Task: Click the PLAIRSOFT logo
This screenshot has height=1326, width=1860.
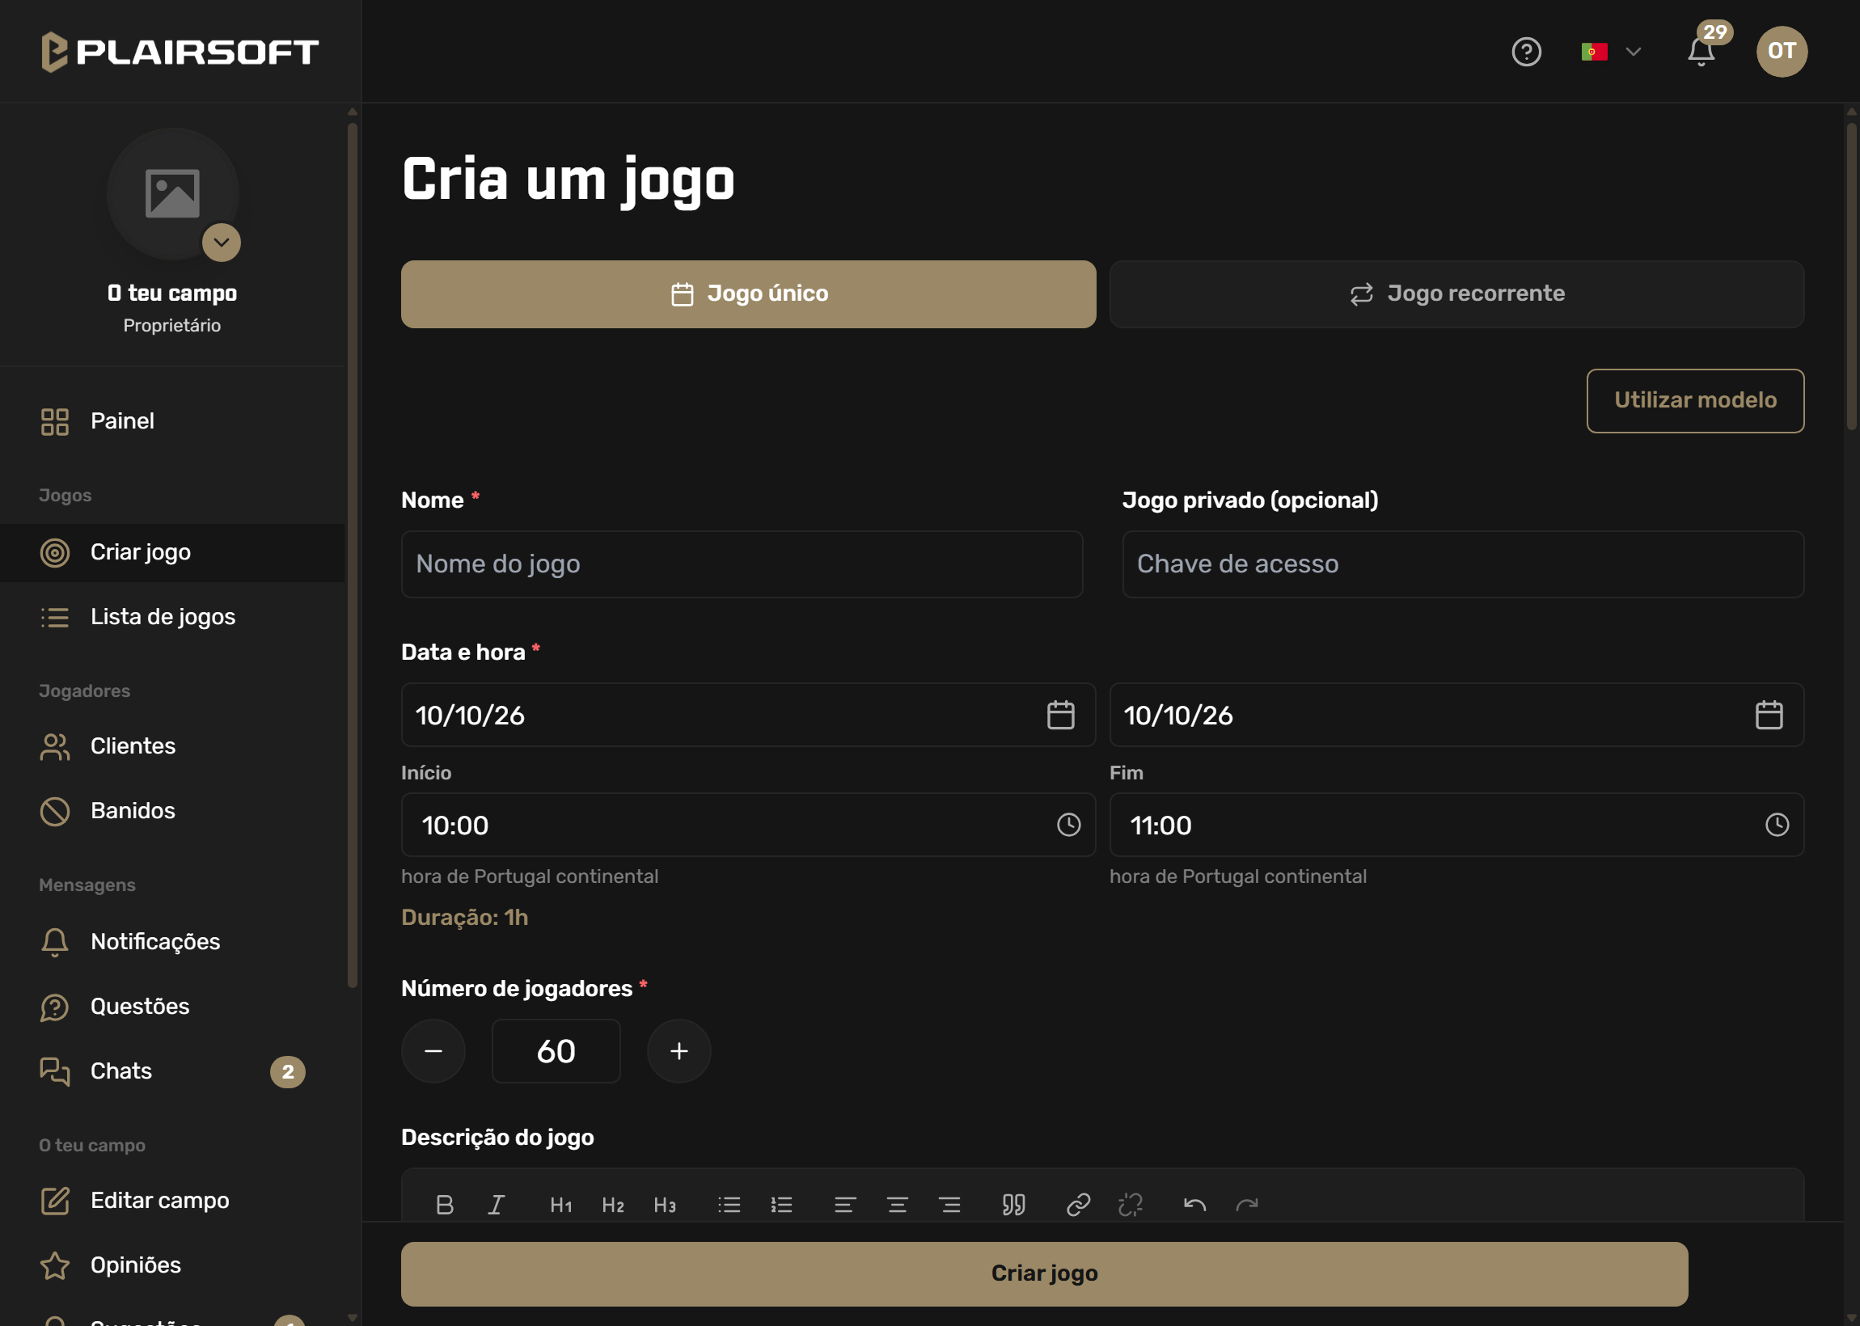Action: tap(180, 53)
